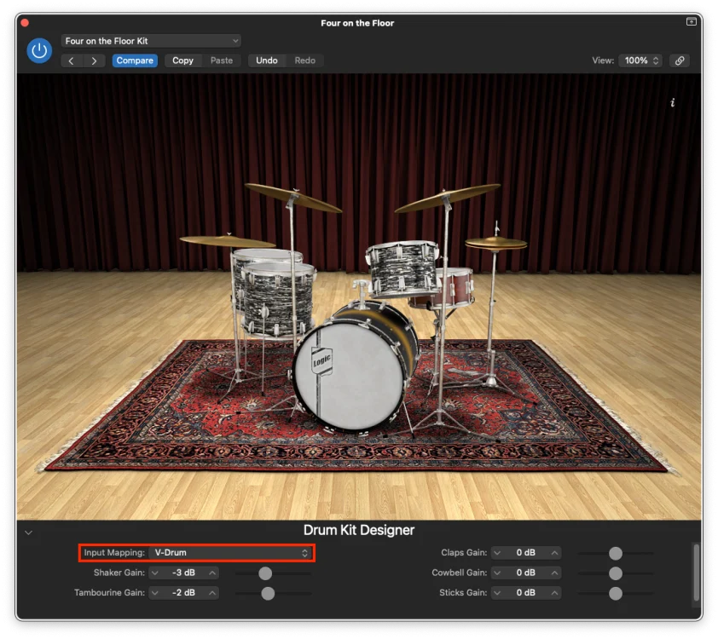Collapse the Drum Kit Designer settings chevron
This screenshot has height=639, width=718.
28,532
